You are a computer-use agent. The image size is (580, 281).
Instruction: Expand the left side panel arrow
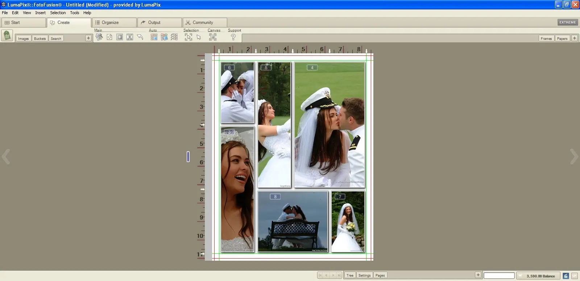point(5,157)
